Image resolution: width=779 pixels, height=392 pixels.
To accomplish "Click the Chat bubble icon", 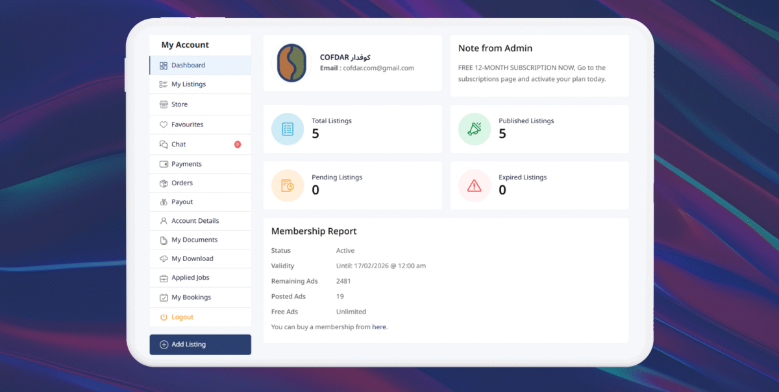I will 164,144.
